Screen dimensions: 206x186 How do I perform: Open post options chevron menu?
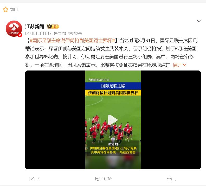199,21
